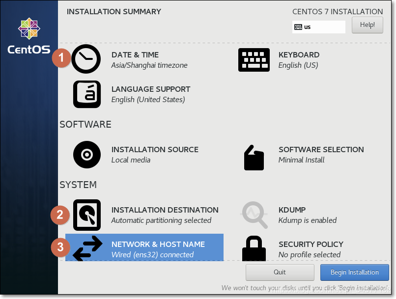Open Language Support letter icon
Screen dimensions: 396x299
[x=87, y=94]
